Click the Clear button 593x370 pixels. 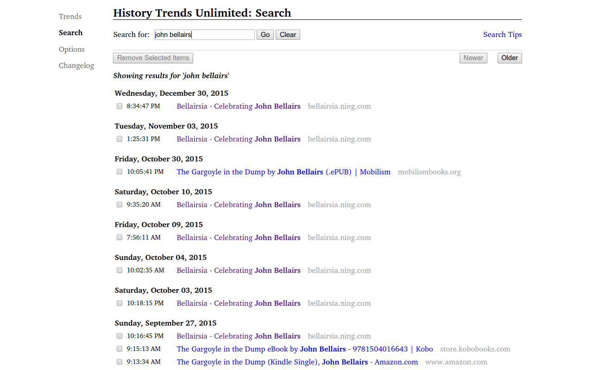(x=288, y=35)
